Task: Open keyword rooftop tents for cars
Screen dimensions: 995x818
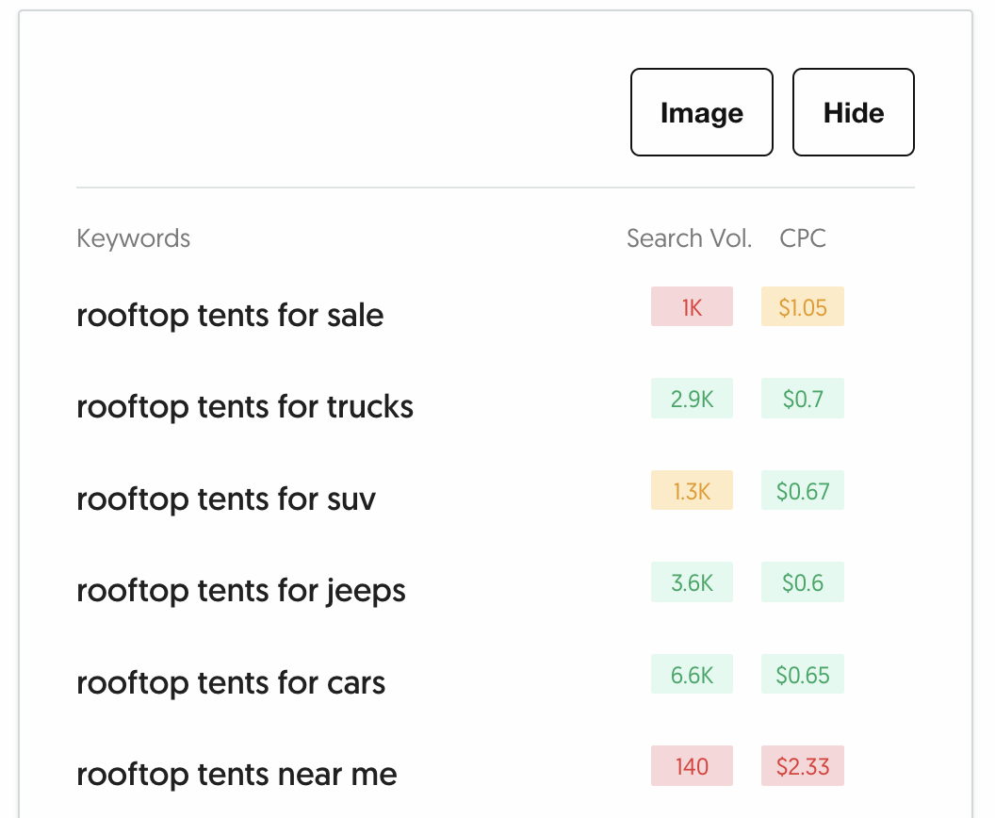Action: (x=230, y=683)
